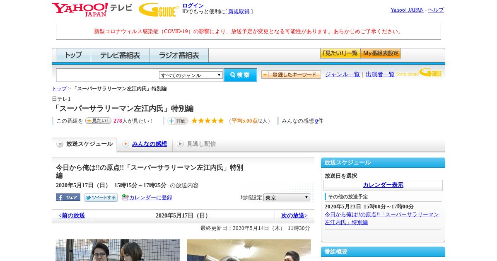Click the 評価 rating plus icon
497x261 pixels.
[178, 121]
